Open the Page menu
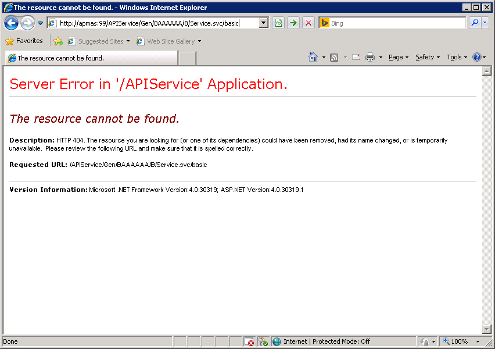Viewport: 495px width, 349px height. (396, 57)
